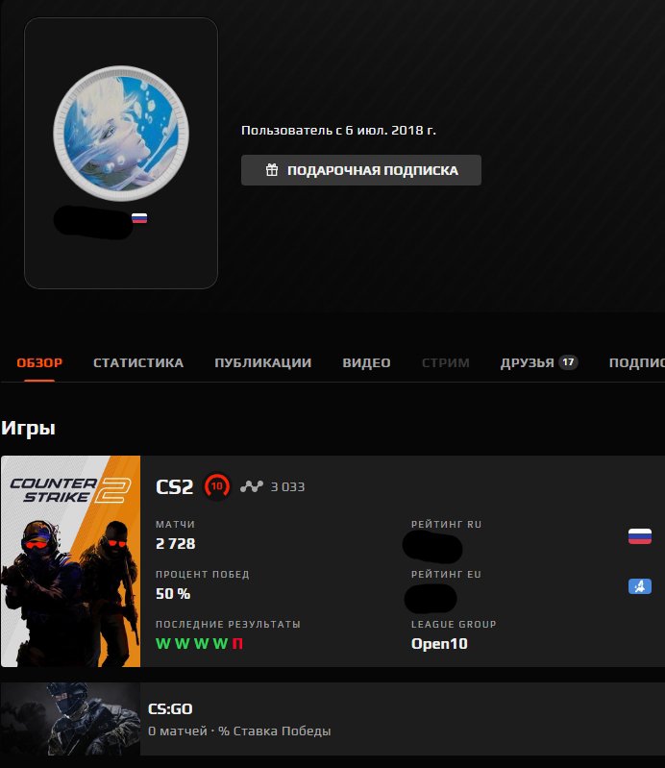This screenshot has height=768, width=665.
Task: Click the recent results W W W W П streak
Action: pos(199,643)
